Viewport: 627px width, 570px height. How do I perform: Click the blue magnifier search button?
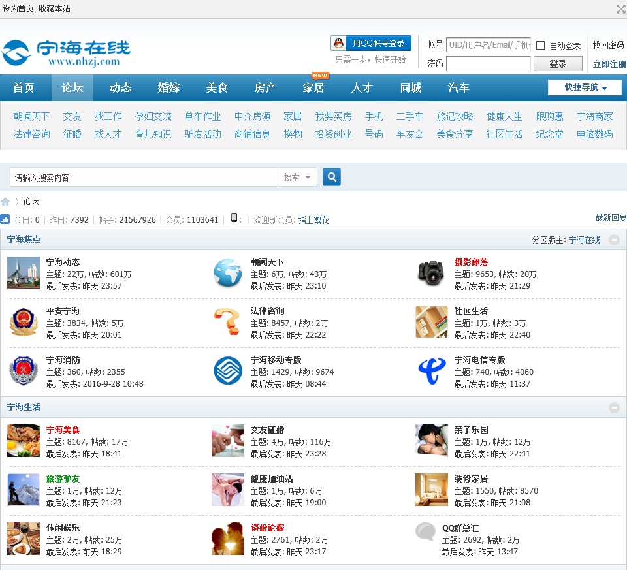point(332,177)
